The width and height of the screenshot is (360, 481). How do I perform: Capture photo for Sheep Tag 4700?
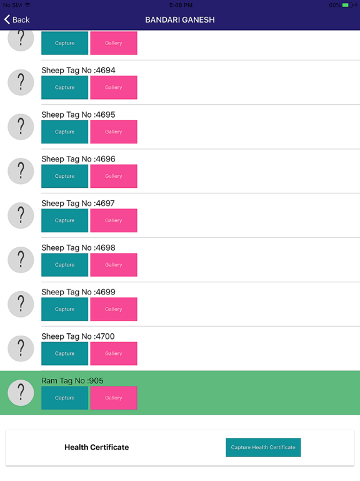tap(64, 353)
